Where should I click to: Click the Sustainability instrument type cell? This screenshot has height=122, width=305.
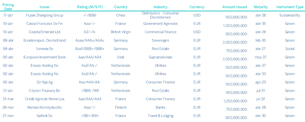click(x=290, y=15)
